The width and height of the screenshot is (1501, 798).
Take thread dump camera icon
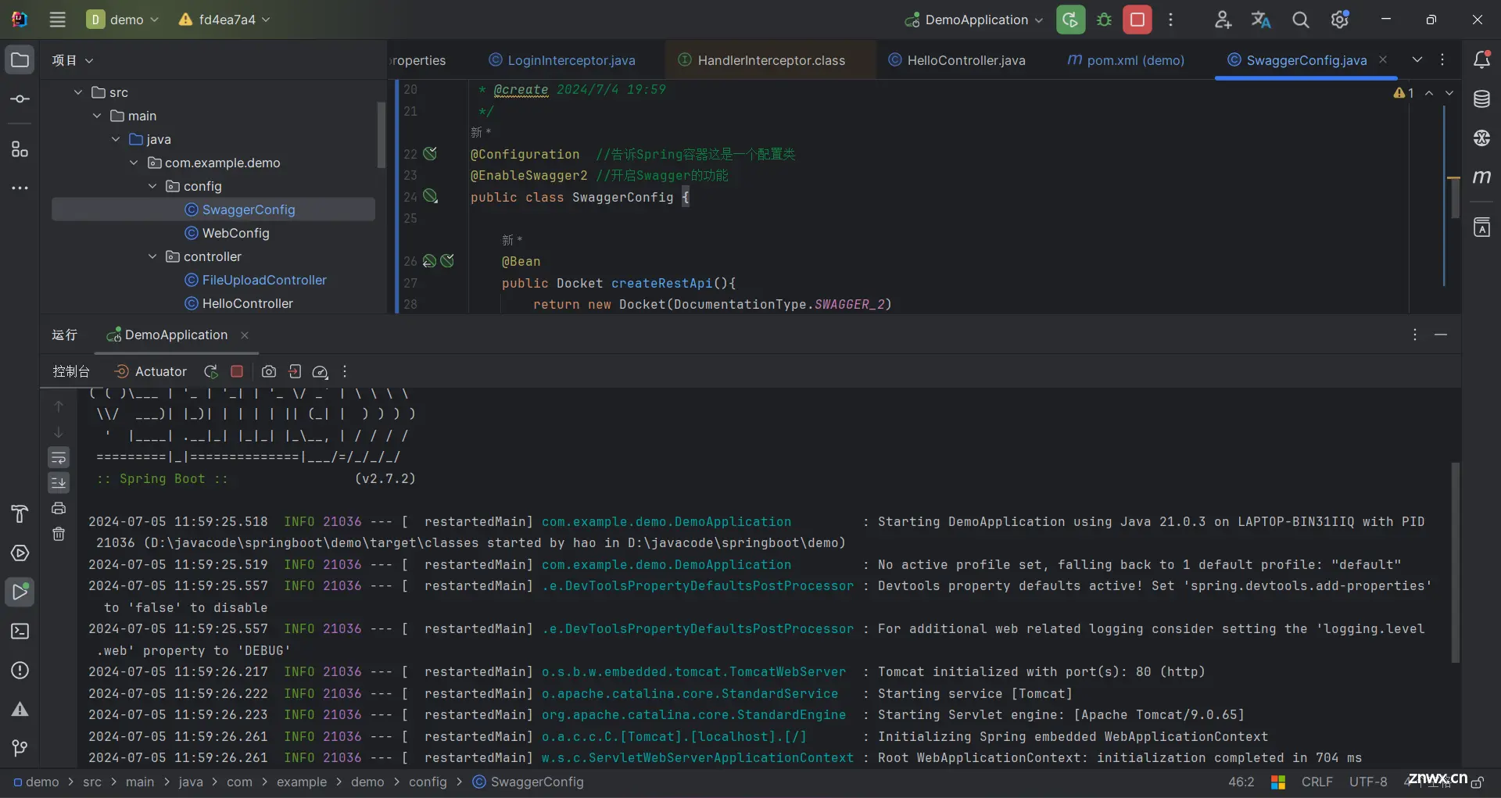point(269,372)
